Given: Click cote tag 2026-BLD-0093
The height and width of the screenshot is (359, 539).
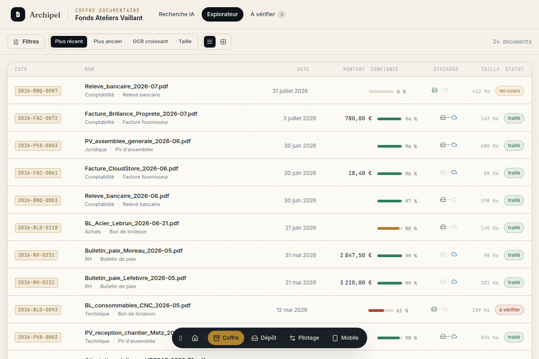Looking at the screenshot, I should [x=38, y=310].
